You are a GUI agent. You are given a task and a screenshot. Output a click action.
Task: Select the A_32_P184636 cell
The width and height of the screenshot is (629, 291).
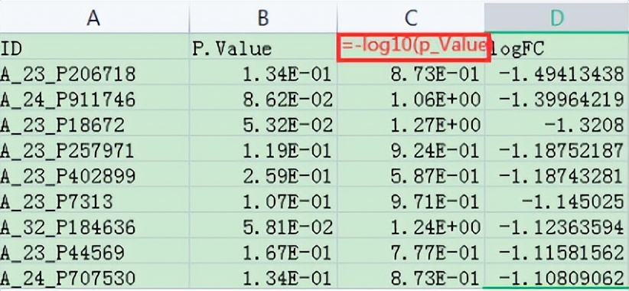point(94,226)
